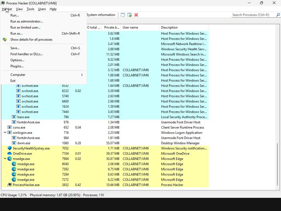Click Edge icon of msedge.exe PID 7392

tap(14, 169)
